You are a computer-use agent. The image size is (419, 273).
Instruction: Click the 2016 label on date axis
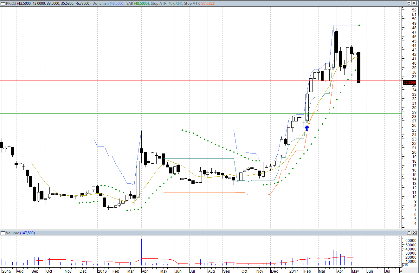pyautogui.click(x=102, y=271)
